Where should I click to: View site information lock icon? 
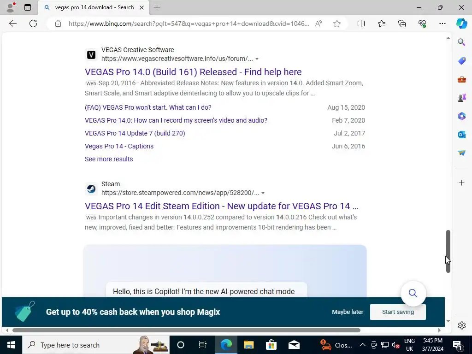click(x=58, y=24)
